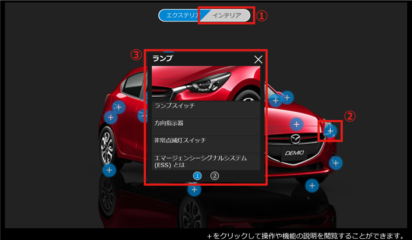Image resolution: width=412 pixels, height=240 pixels.
Task: Click the upper plus hotspot on the rear door
Action: tap(119, 107)
